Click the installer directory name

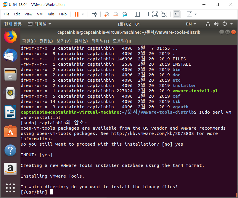[184, 86]
